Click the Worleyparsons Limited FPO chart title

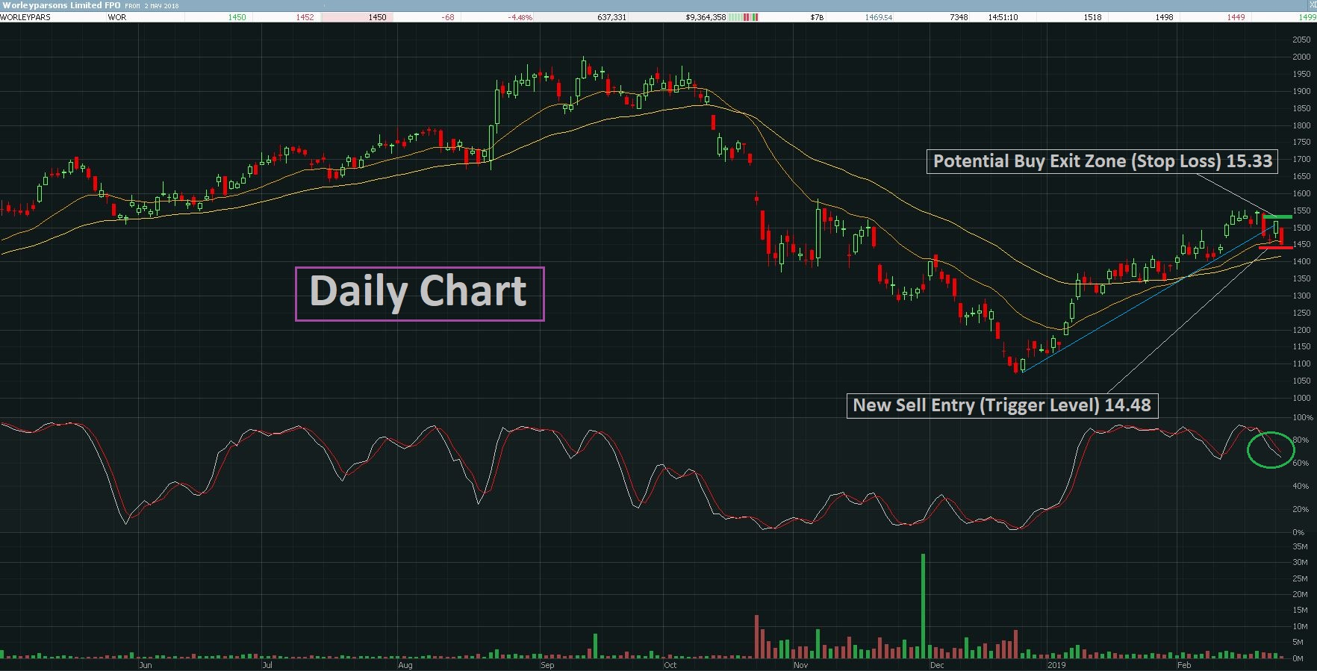[x=60, y=5]
